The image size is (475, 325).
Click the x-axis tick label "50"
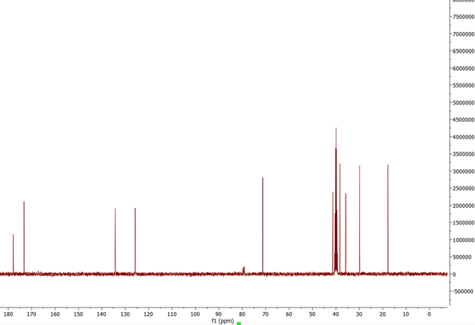pyautogui.click(x=312, y=314)
